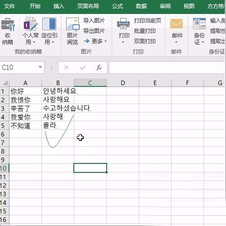Open 图片阅览 picture viewer icon
Viewport: 226px width, 226px height.
(73, 24)
